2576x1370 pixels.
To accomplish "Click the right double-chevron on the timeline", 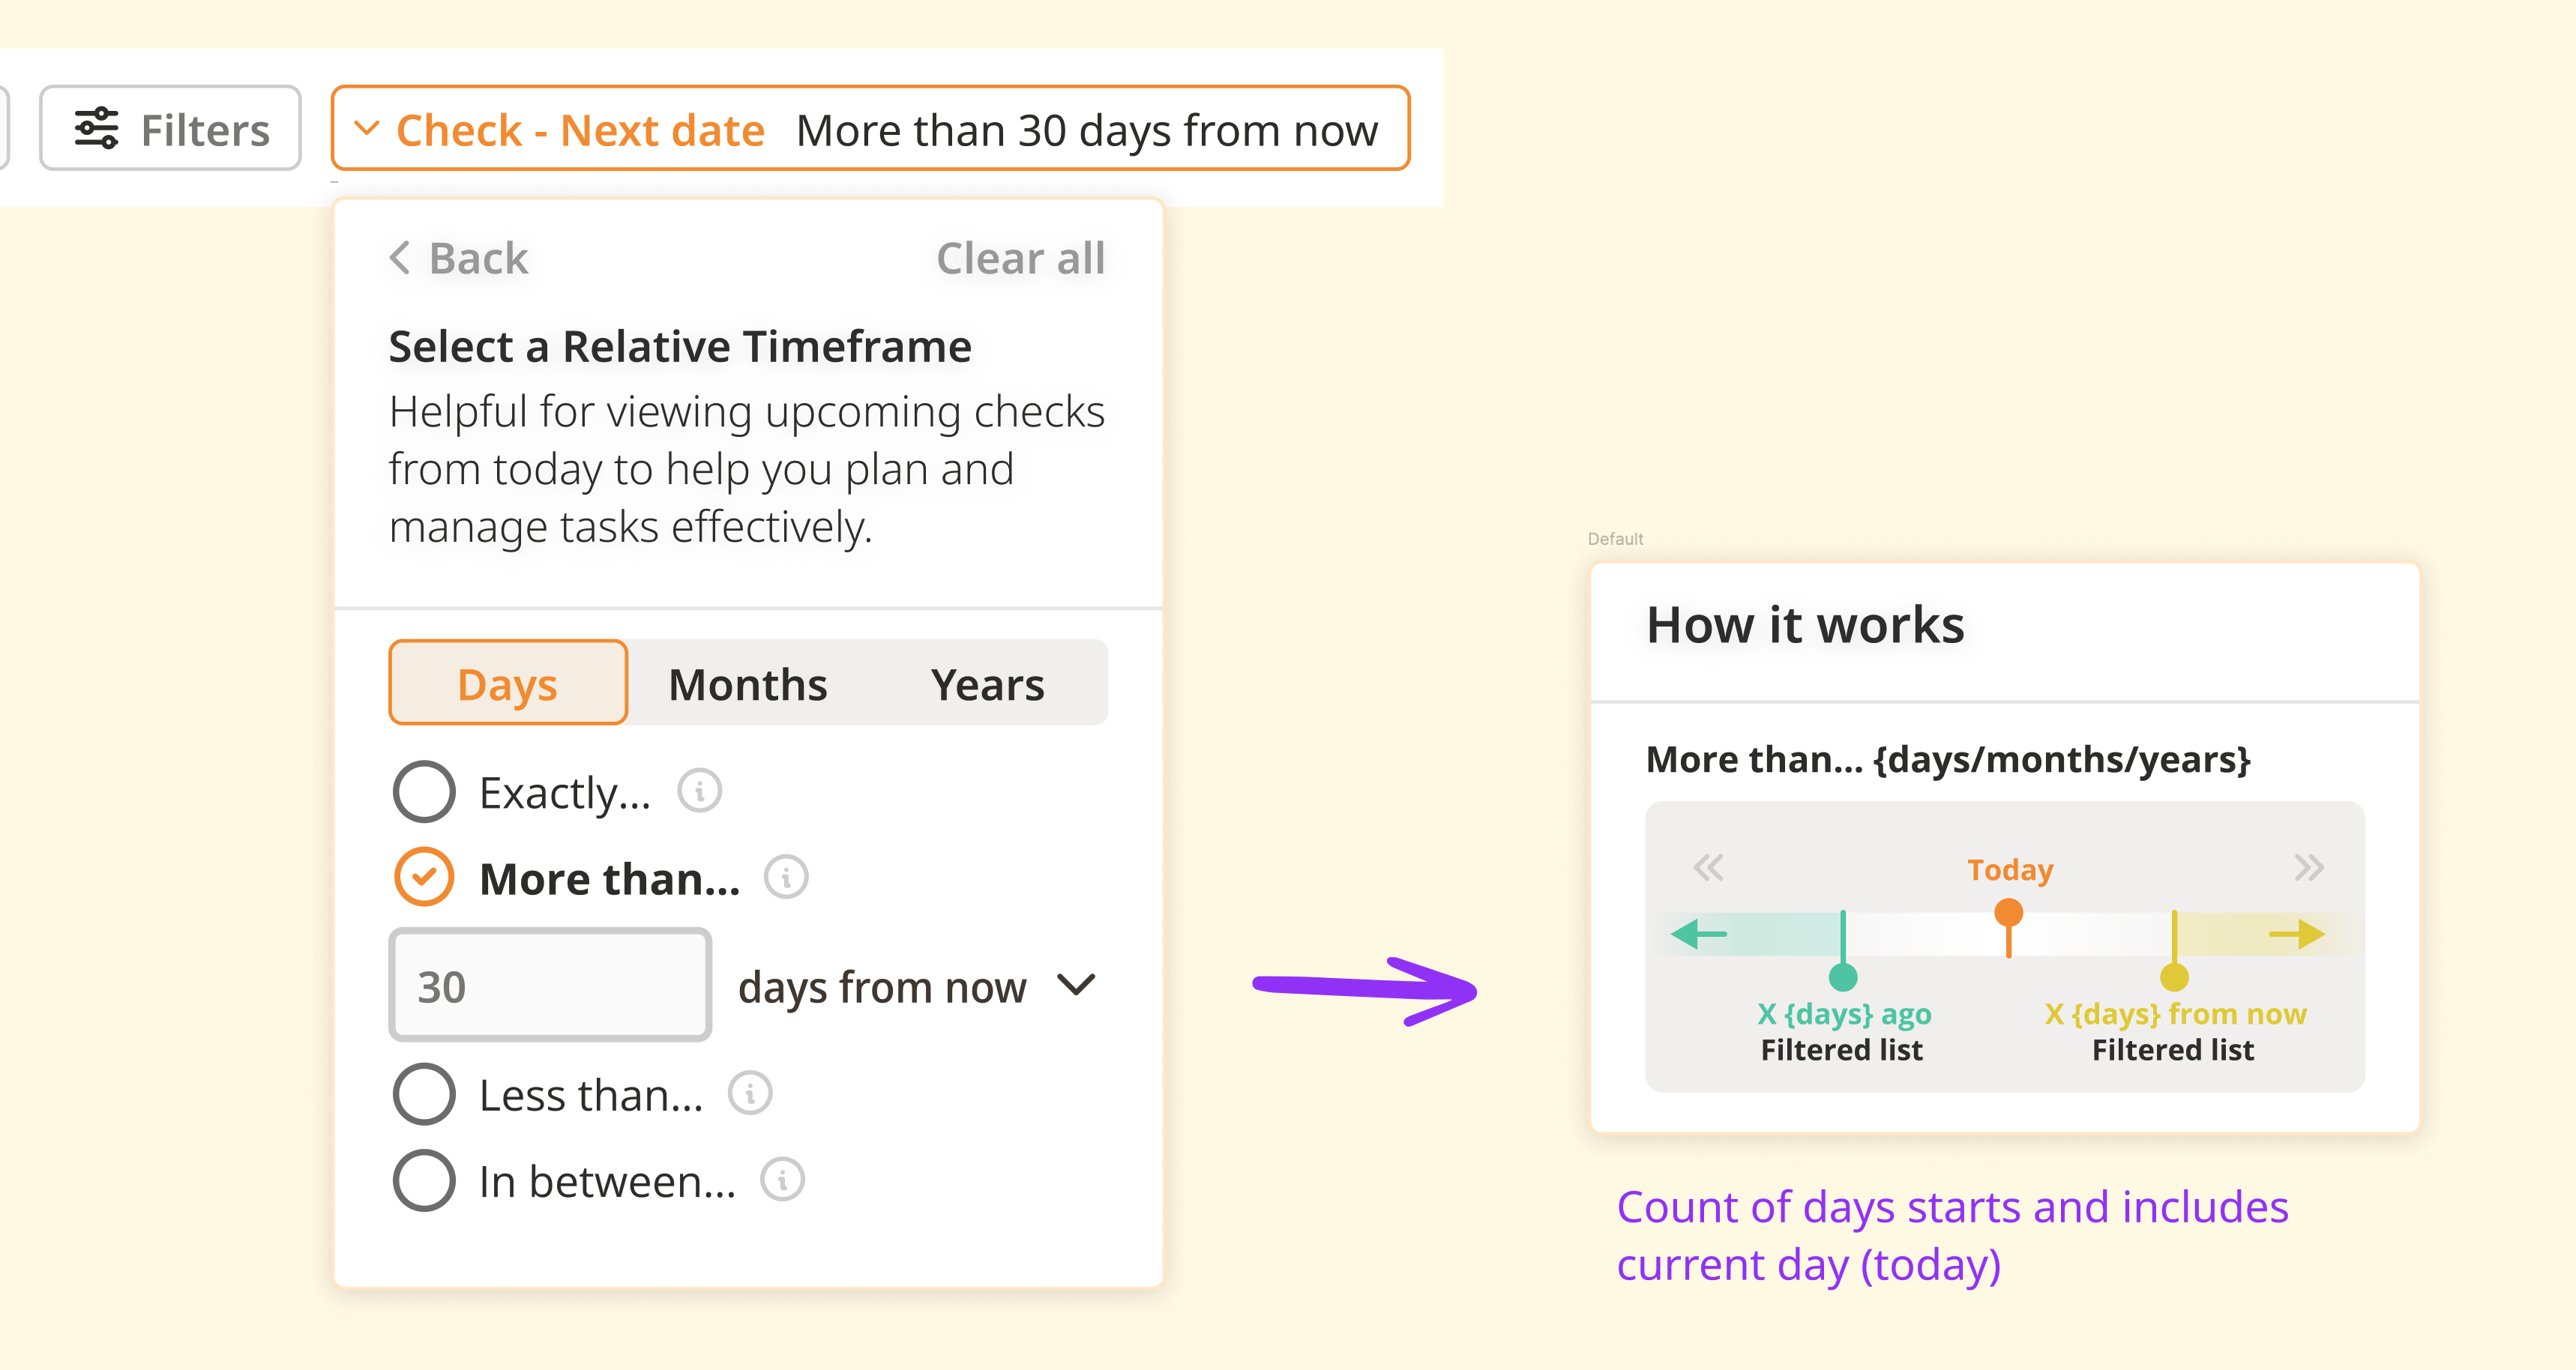I will [x=2308, y=867].
